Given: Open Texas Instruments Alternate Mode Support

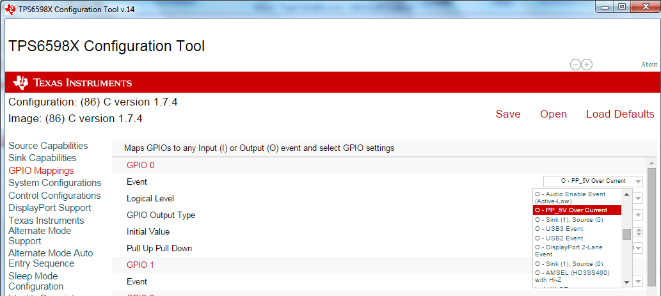Looking at the screenshot, I should [x=46, y=231].
